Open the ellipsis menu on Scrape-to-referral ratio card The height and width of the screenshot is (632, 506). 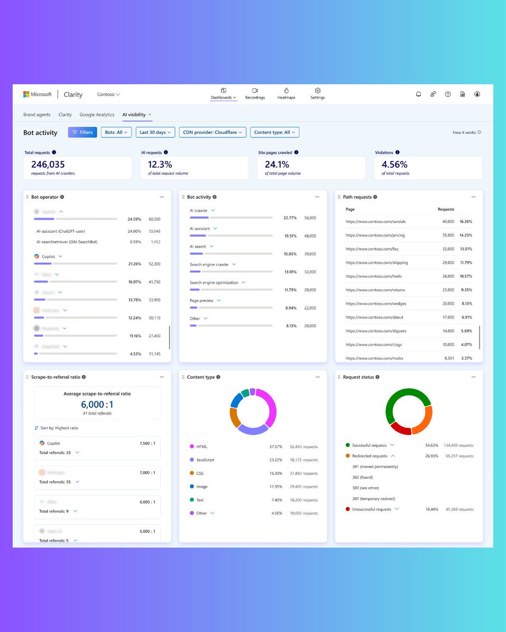pos(161,377)
